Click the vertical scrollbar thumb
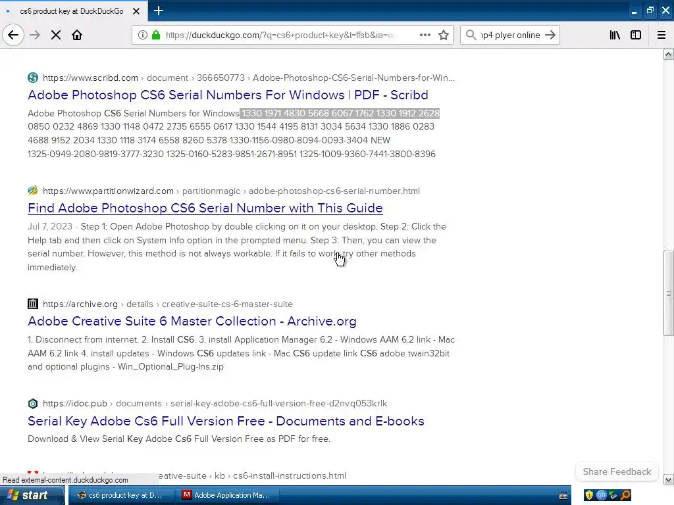Viewport: 674px width, 505px height. click(x=668, y=293)
